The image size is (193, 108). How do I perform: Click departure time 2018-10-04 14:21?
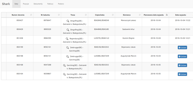point(182,38)
